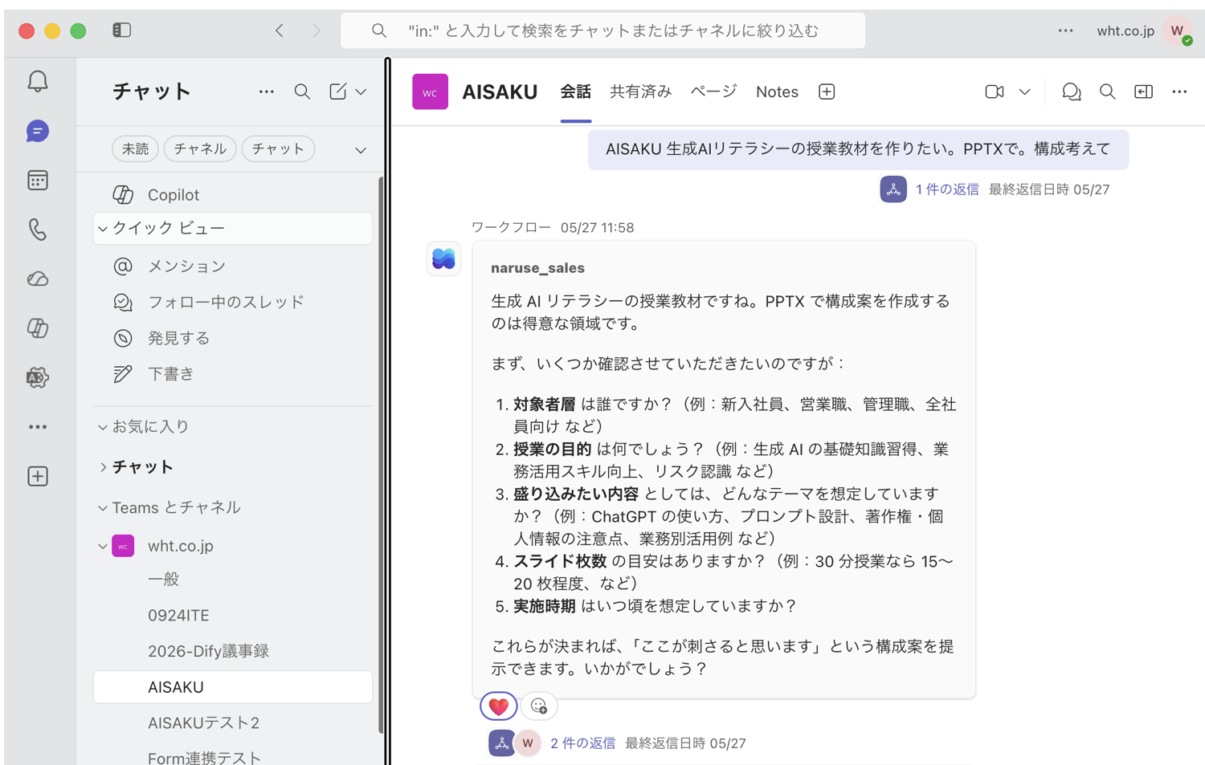1205x765 pixels.
Task: Open the Chat icon in sidebar
Action: coord(38,131)
